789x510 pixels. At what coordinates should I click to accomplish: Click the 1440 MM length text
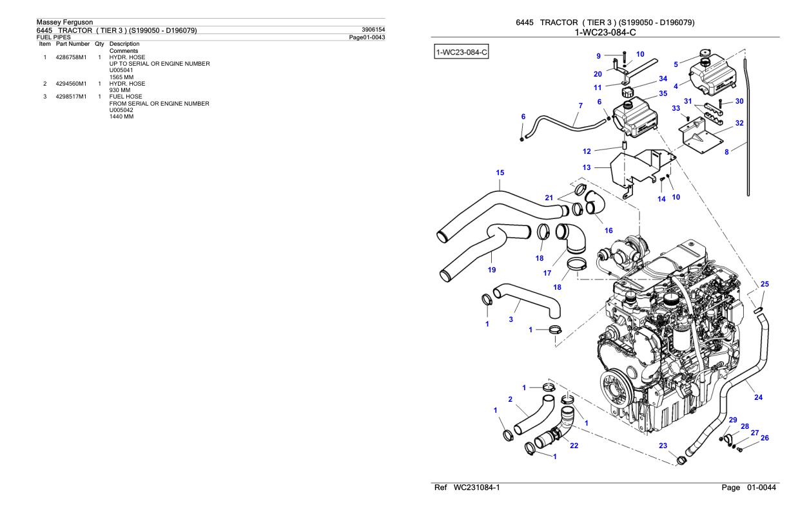click(122, 117)
